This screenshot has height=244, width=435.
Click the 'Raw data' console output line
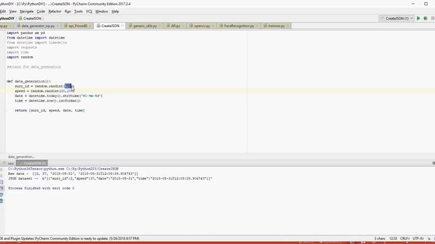point(73,174)
